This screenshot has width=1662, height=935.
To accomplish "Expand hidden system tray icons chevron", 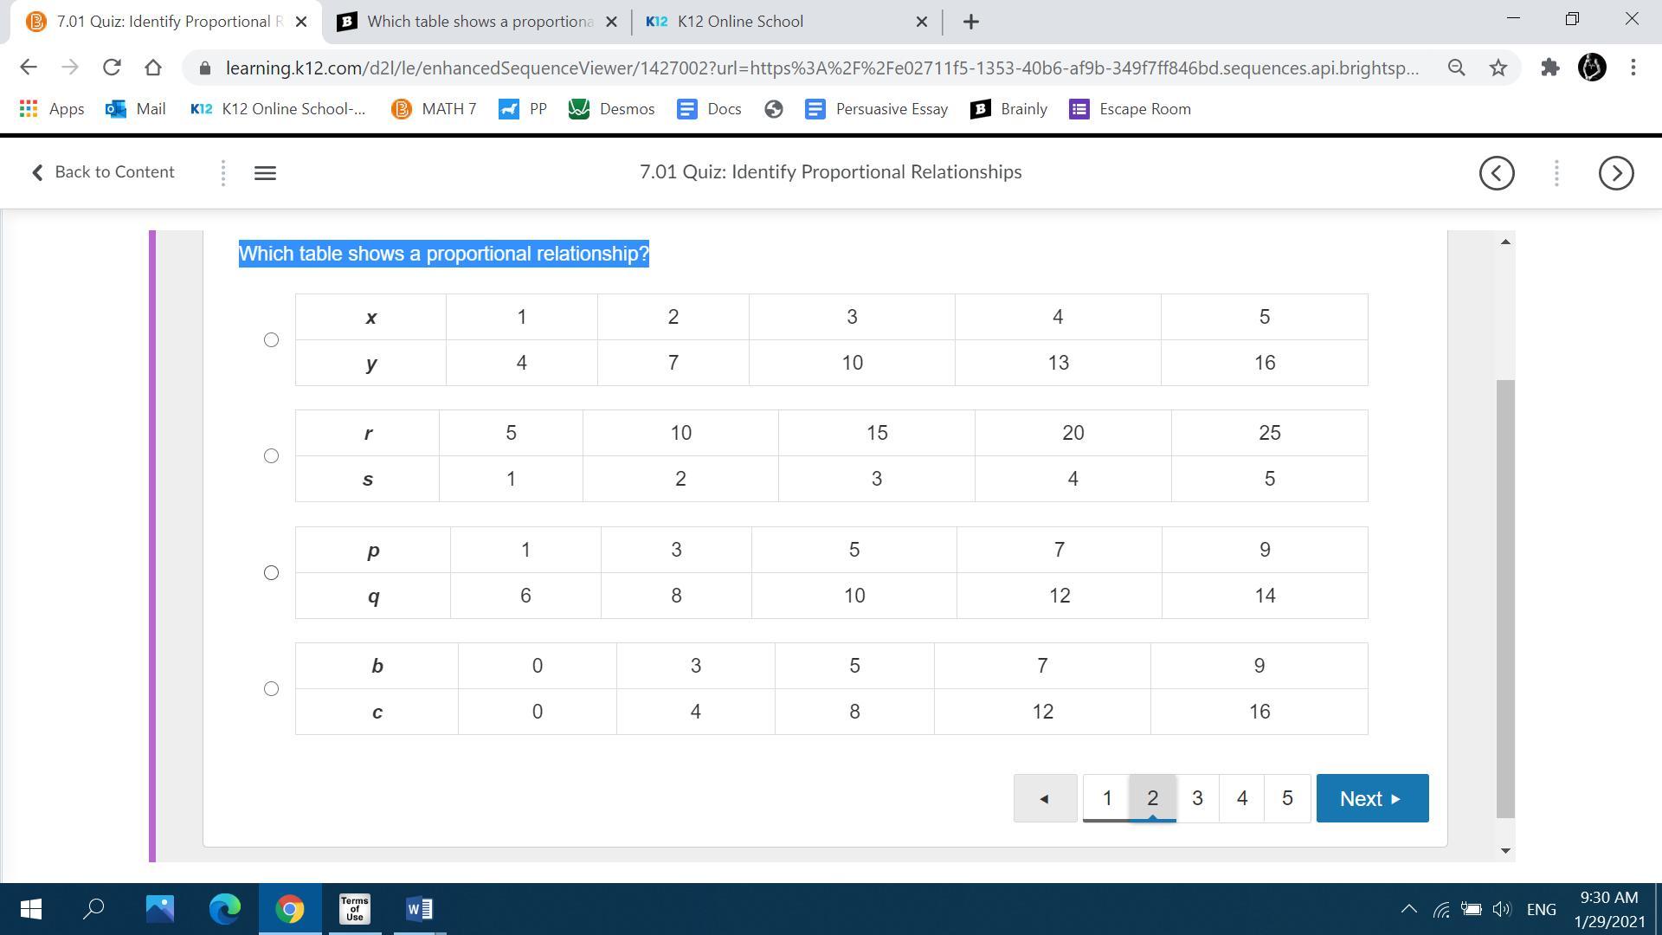I will pyautogui.click(x=1408, y=909).
